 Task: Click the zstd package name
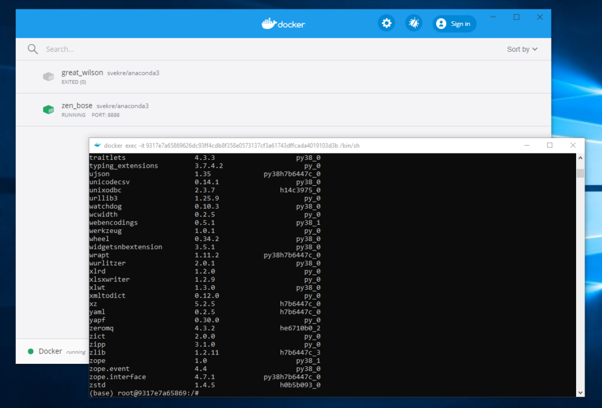point(97,385)
